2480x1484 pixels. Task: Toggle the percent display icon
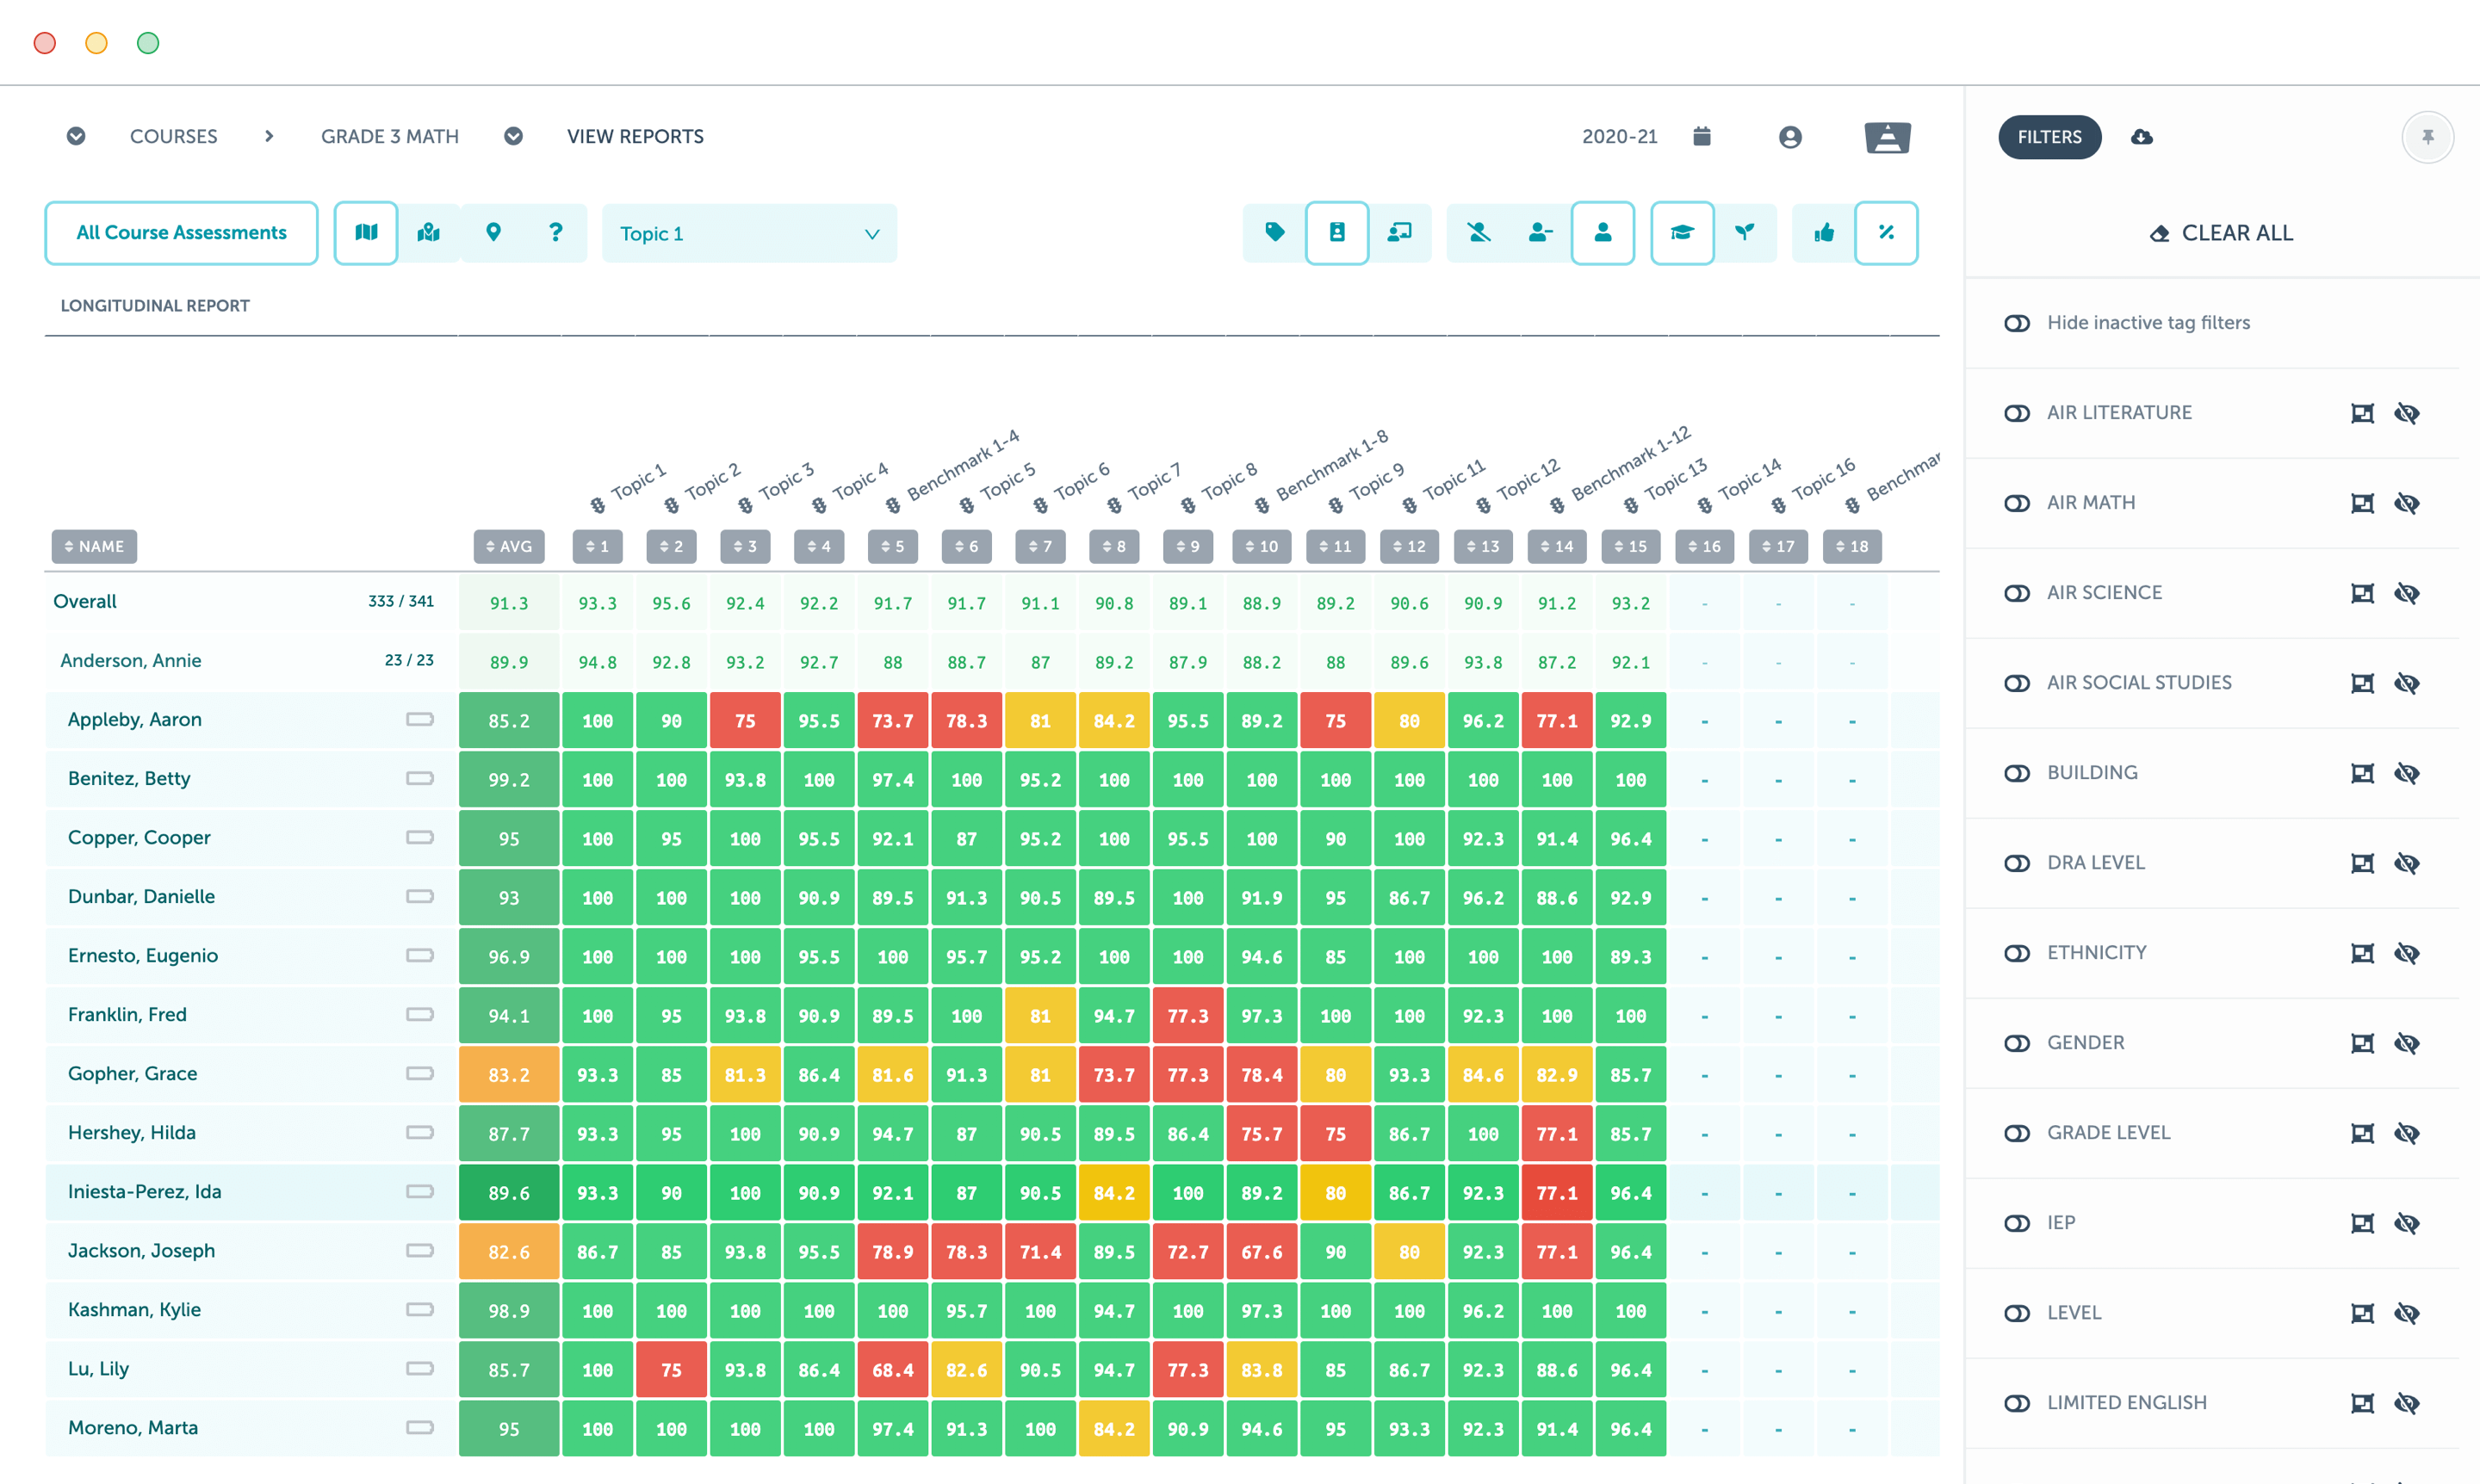pyautogui.click(x=1887, y=233)
